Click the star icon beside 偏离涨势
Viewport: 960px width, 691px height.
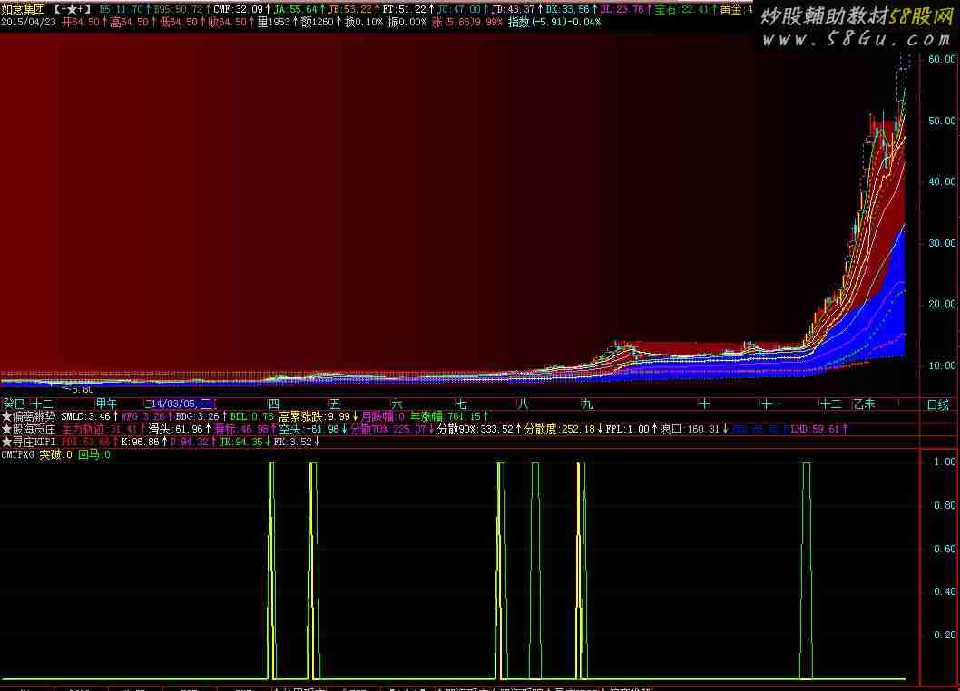click(x=6, y=416)
